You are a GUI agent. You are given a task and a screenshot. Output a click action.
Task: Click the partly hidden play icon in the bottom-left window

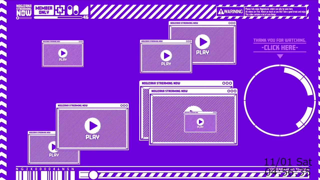[52, 147]
